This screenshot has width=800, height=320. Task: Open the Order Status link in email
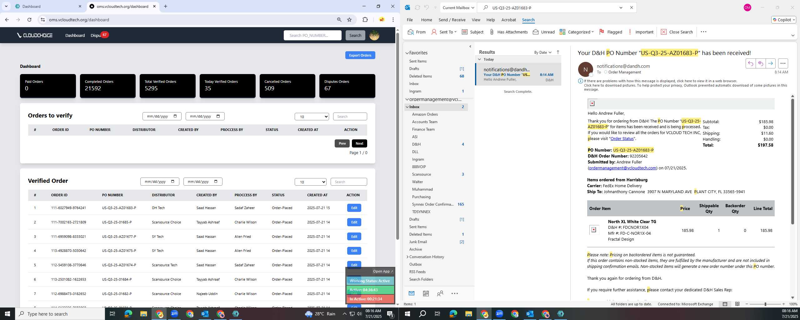[x=622, y=138]
